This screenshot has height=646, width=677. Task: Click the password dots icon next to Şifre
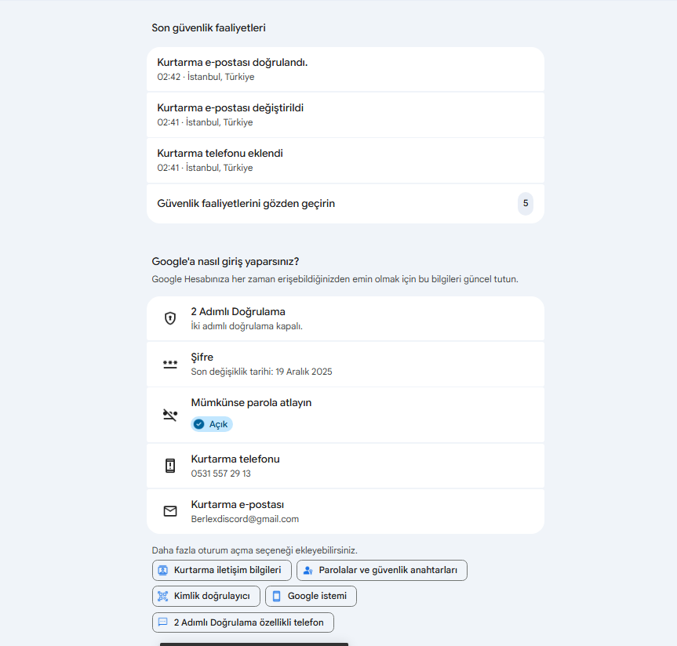[x=170, y=365]
